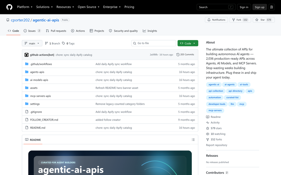This screenshot has width=281, height=175.
Task: Click the folder icon for .github/workflows
Action: click(27, 64)
